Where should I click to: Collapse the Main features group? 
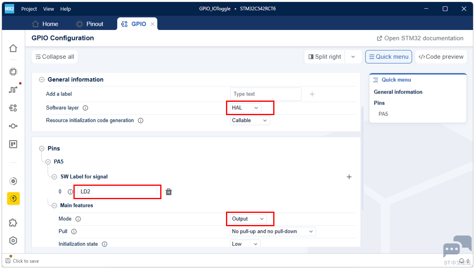(54, 206)
